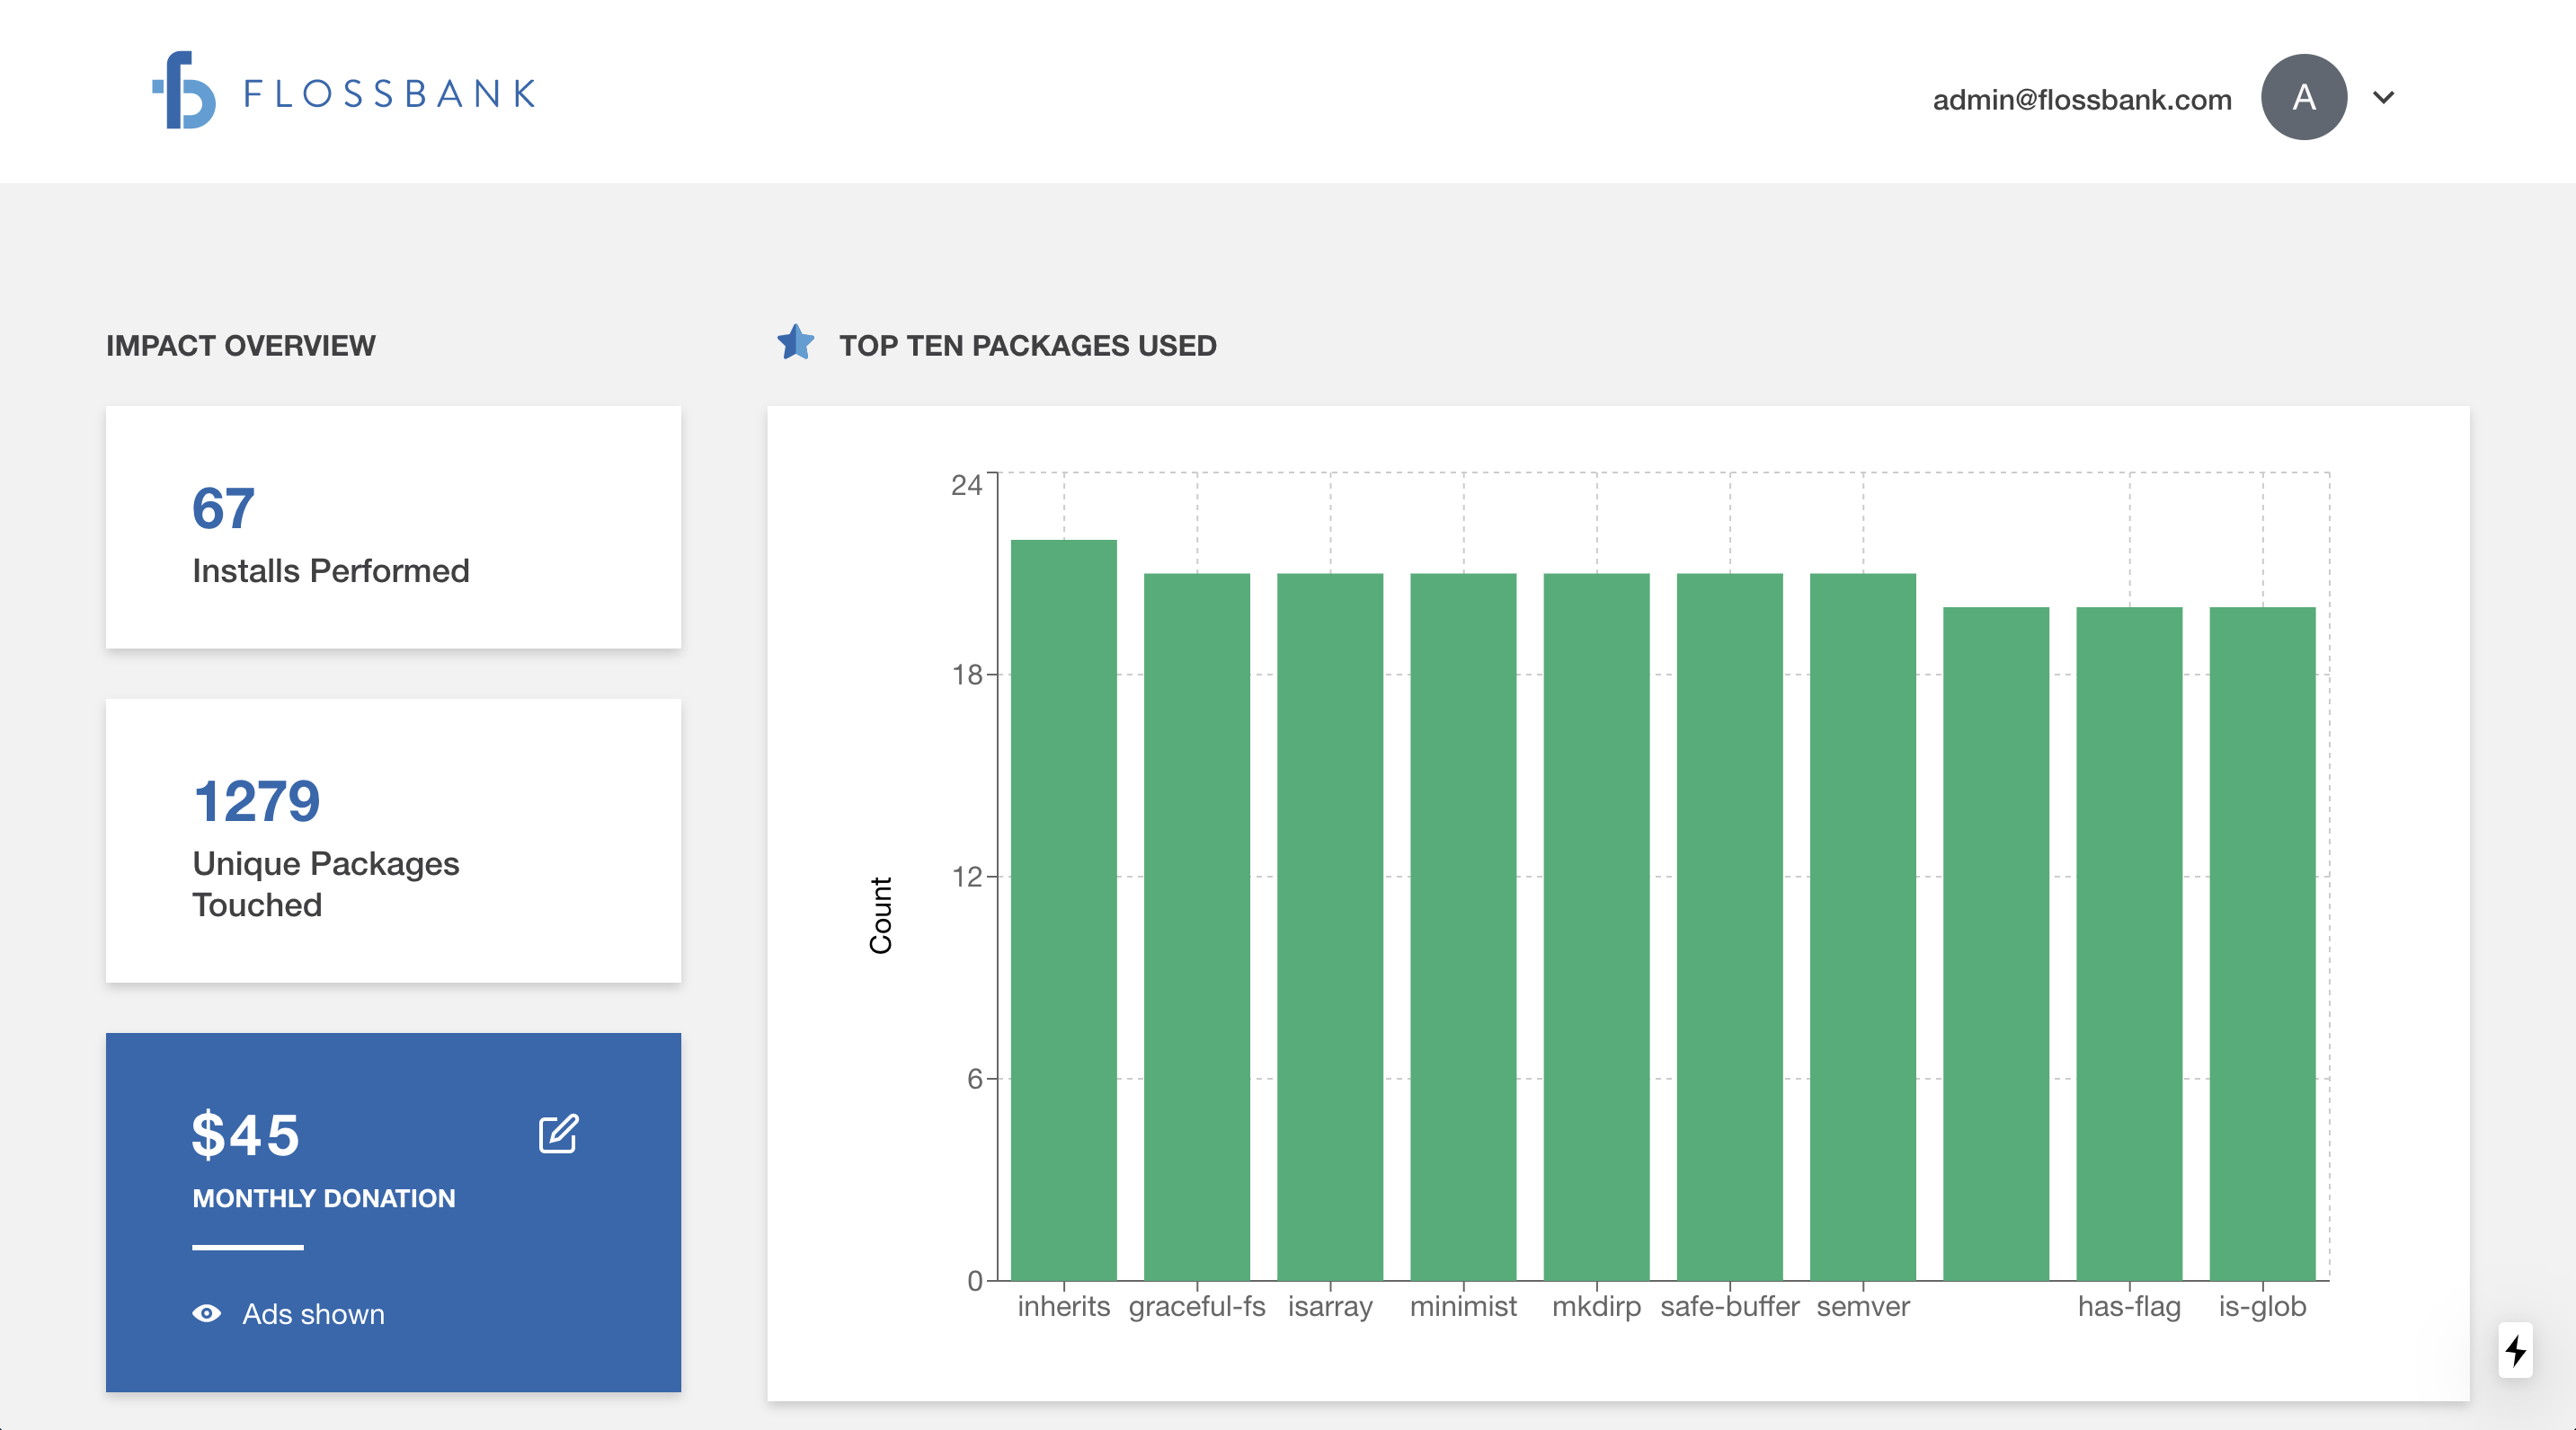Click the Ads shown label
2576x1430 pixels.
pos(313,1313)
